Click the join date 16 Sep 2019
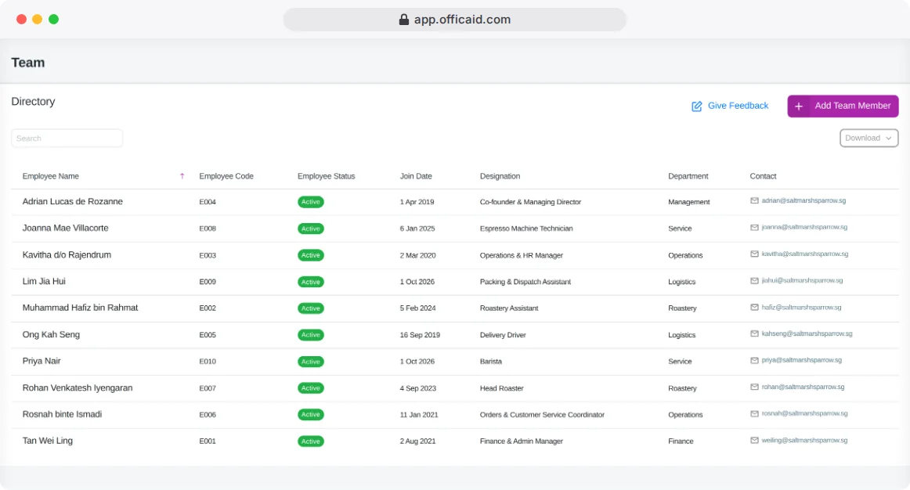The width and height of the screenshot is (910, 490). tap(420, 335)
